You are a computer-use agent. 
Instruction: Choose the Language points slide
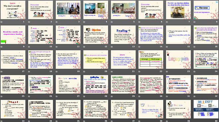click(179, 60)
